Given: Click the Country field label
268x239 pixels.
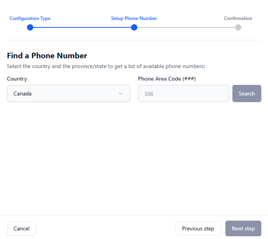Looking at the screenshot, I should pos(17,79).
